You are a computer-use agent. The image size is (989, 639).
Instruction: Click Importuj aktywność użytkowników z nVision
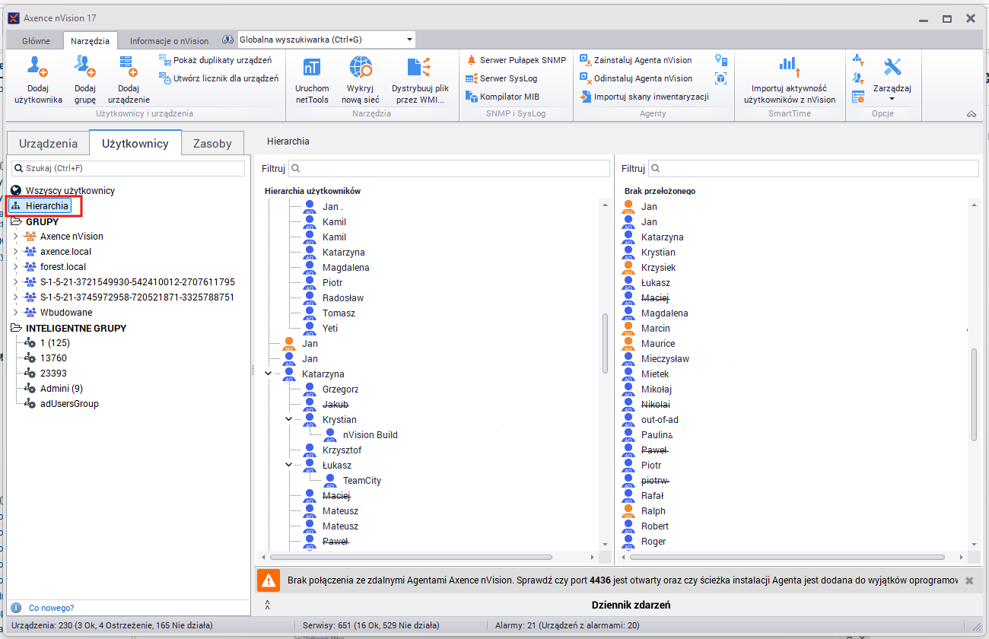click(x=789, y=78)
